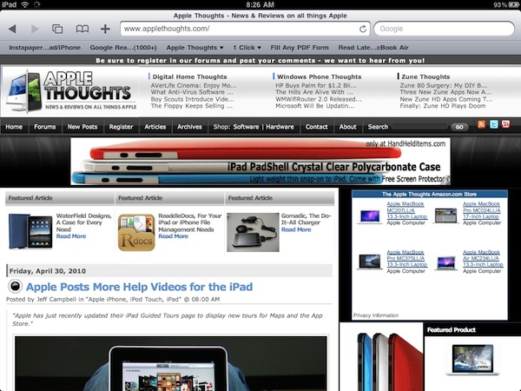521x391 pixels.
Task: Open the YouTube icon in the nav bar
Action: tap(505, 124)
